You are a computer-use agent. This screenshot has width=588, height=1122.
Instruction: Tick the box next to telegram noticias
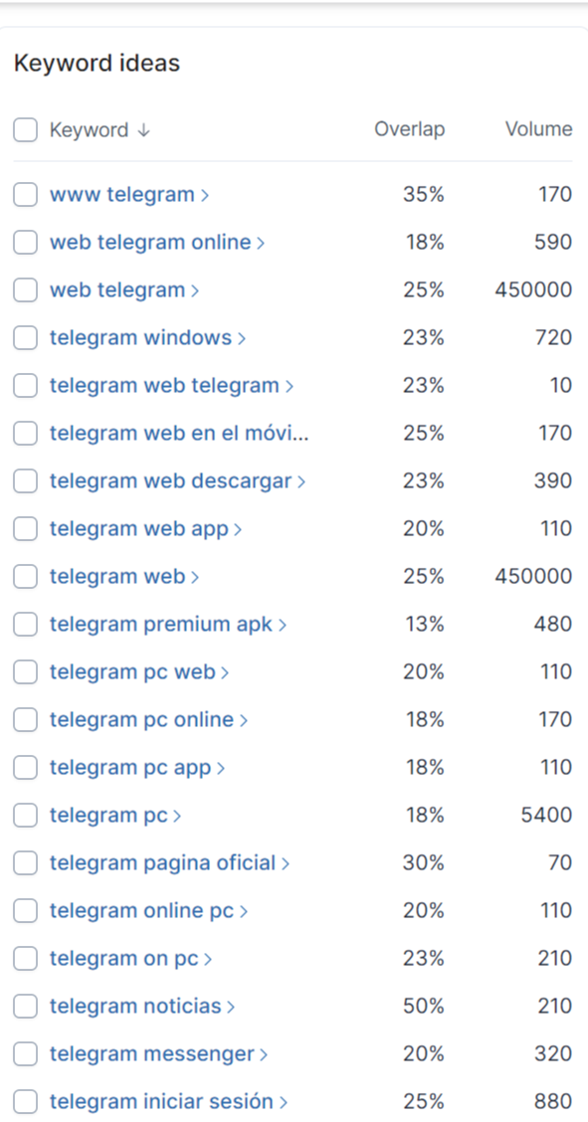[25, 1006]
